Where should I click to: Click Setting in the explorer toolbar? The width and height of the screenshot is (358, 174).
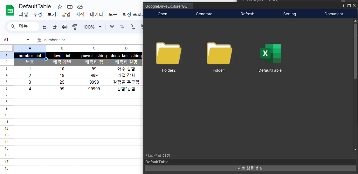[x=290, y=14]
